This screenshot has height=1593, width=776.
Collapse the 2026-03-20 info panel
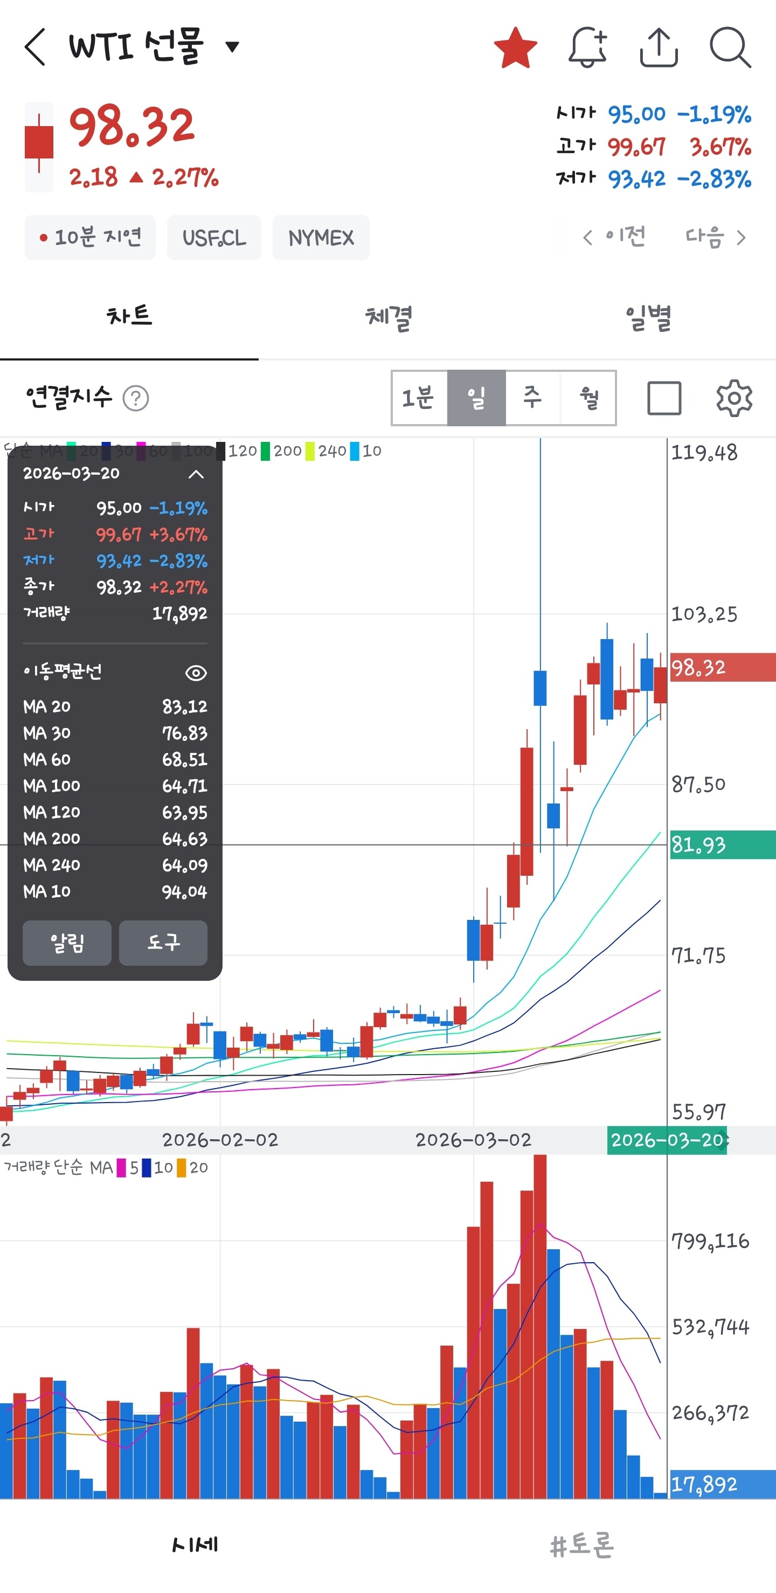tap(196, 474)
